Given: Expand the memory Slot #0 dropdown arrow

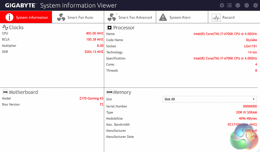Looking at the screenshot, I should (253, 99).
